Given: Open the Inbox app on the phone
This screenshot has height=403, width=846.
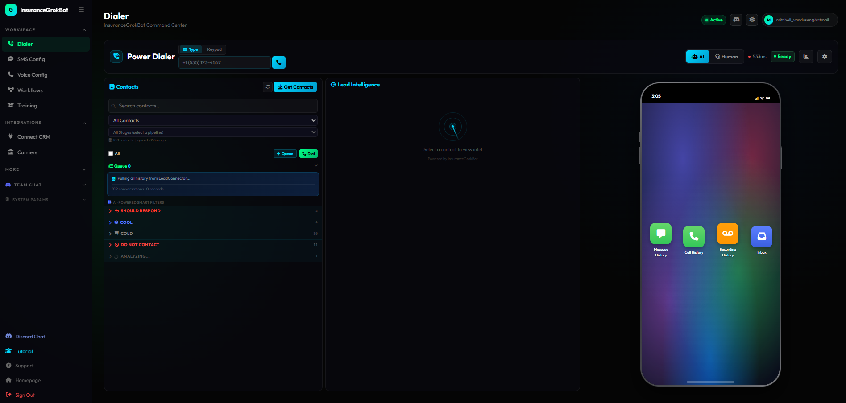Looking at the screenshot, I should [x=761, y=237].
